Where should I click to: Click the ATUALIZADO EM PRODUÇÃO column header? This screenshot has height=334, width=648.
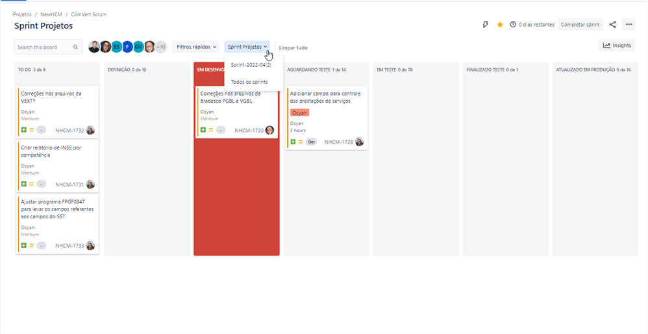pyautogui.click(x=593, y=70)
